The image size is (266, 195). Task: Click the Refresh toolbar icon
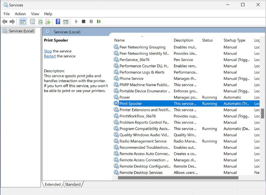(40, 22)
